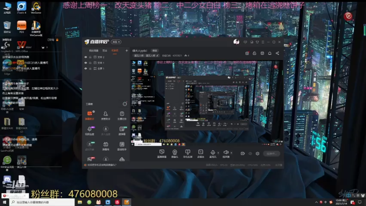
Task: Open the toolbox more-options circle icon
Action: 125,104
